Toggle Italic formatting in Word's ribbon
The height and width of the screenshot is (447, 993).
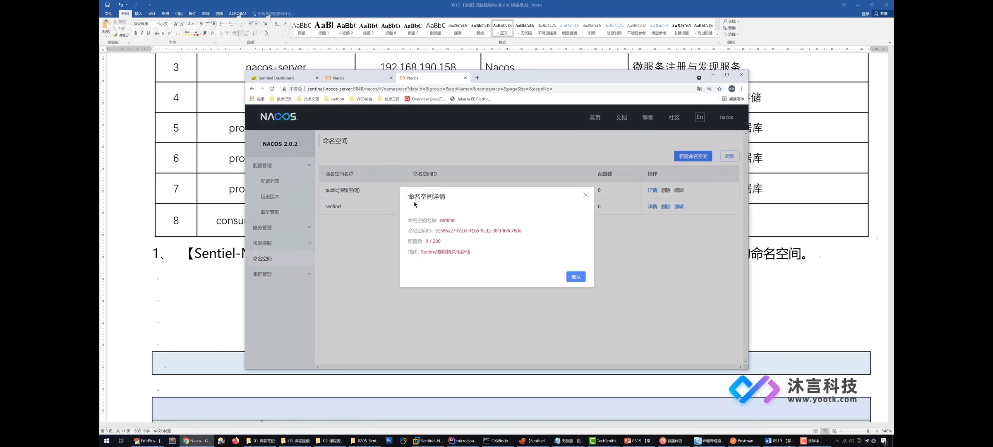coord(142,33)
